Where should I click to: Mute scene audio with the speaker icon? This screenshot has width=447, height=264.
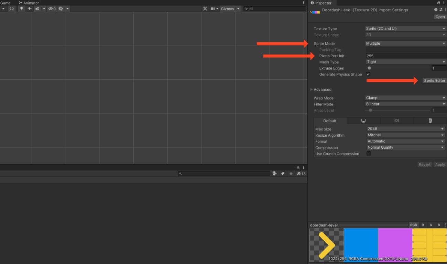[30, 9]
